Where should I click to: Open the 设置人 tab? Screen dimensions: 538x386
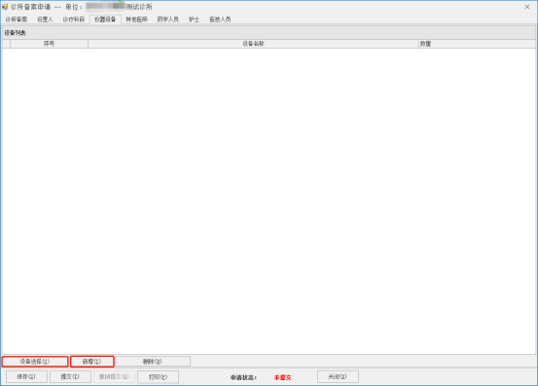pos(46,19)
